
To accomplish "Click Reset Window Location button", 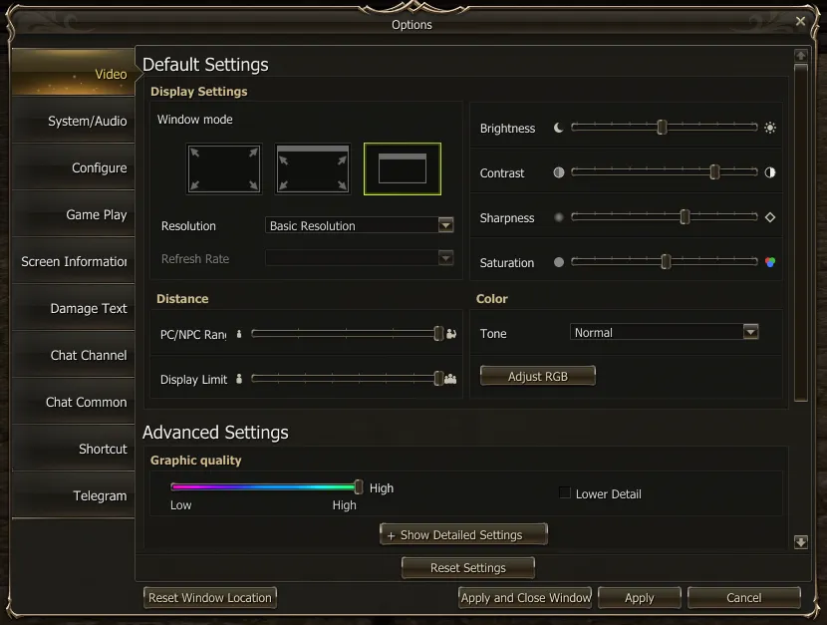I will (x=210, y=597).
